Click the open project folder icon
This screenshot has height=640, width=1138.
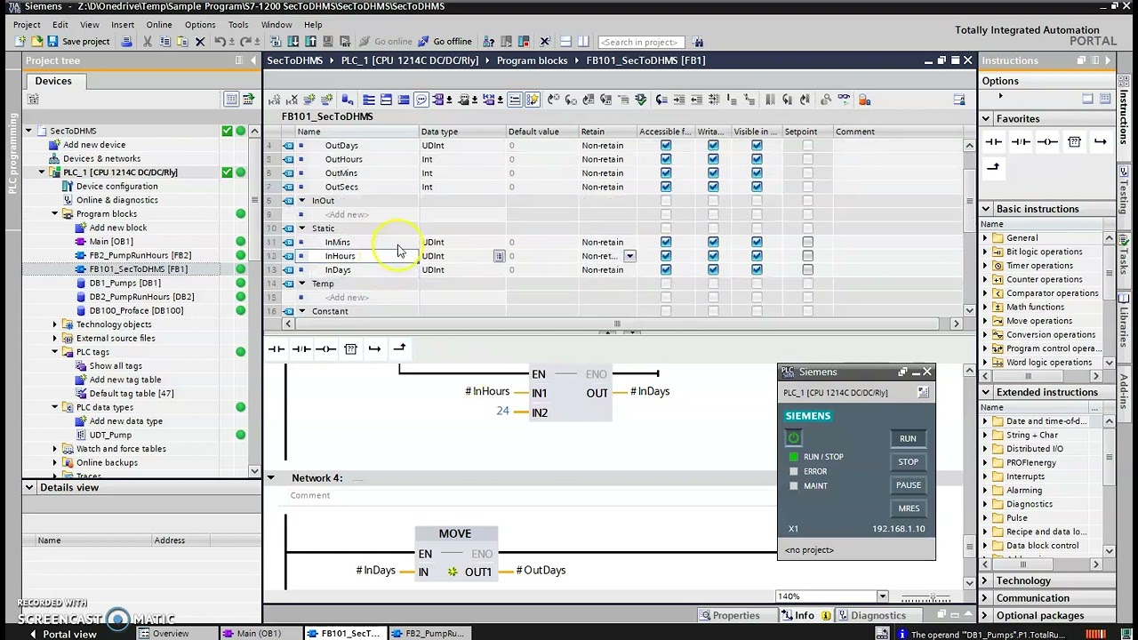click(36, 42)
